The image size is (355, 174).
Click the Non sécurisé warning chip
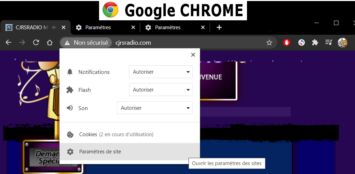[x=86, y=43]
